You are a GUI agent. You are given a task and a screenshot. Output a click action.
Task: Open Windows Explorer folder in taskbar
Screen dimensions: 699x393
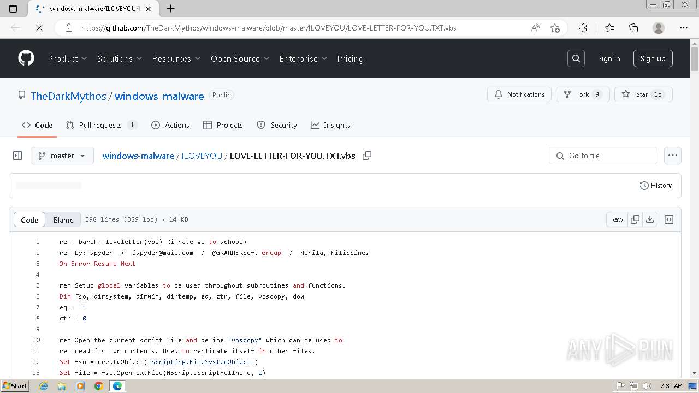point(62,386)
